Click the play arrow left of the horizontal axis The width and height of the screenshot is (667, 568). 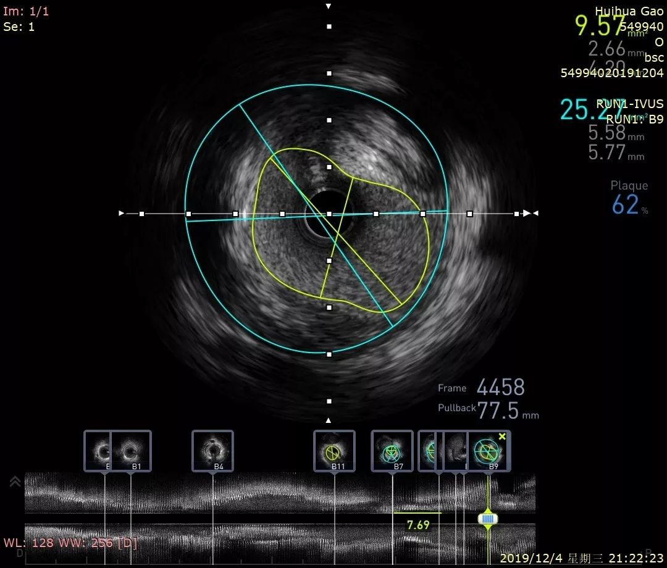(x=121, y=213)
